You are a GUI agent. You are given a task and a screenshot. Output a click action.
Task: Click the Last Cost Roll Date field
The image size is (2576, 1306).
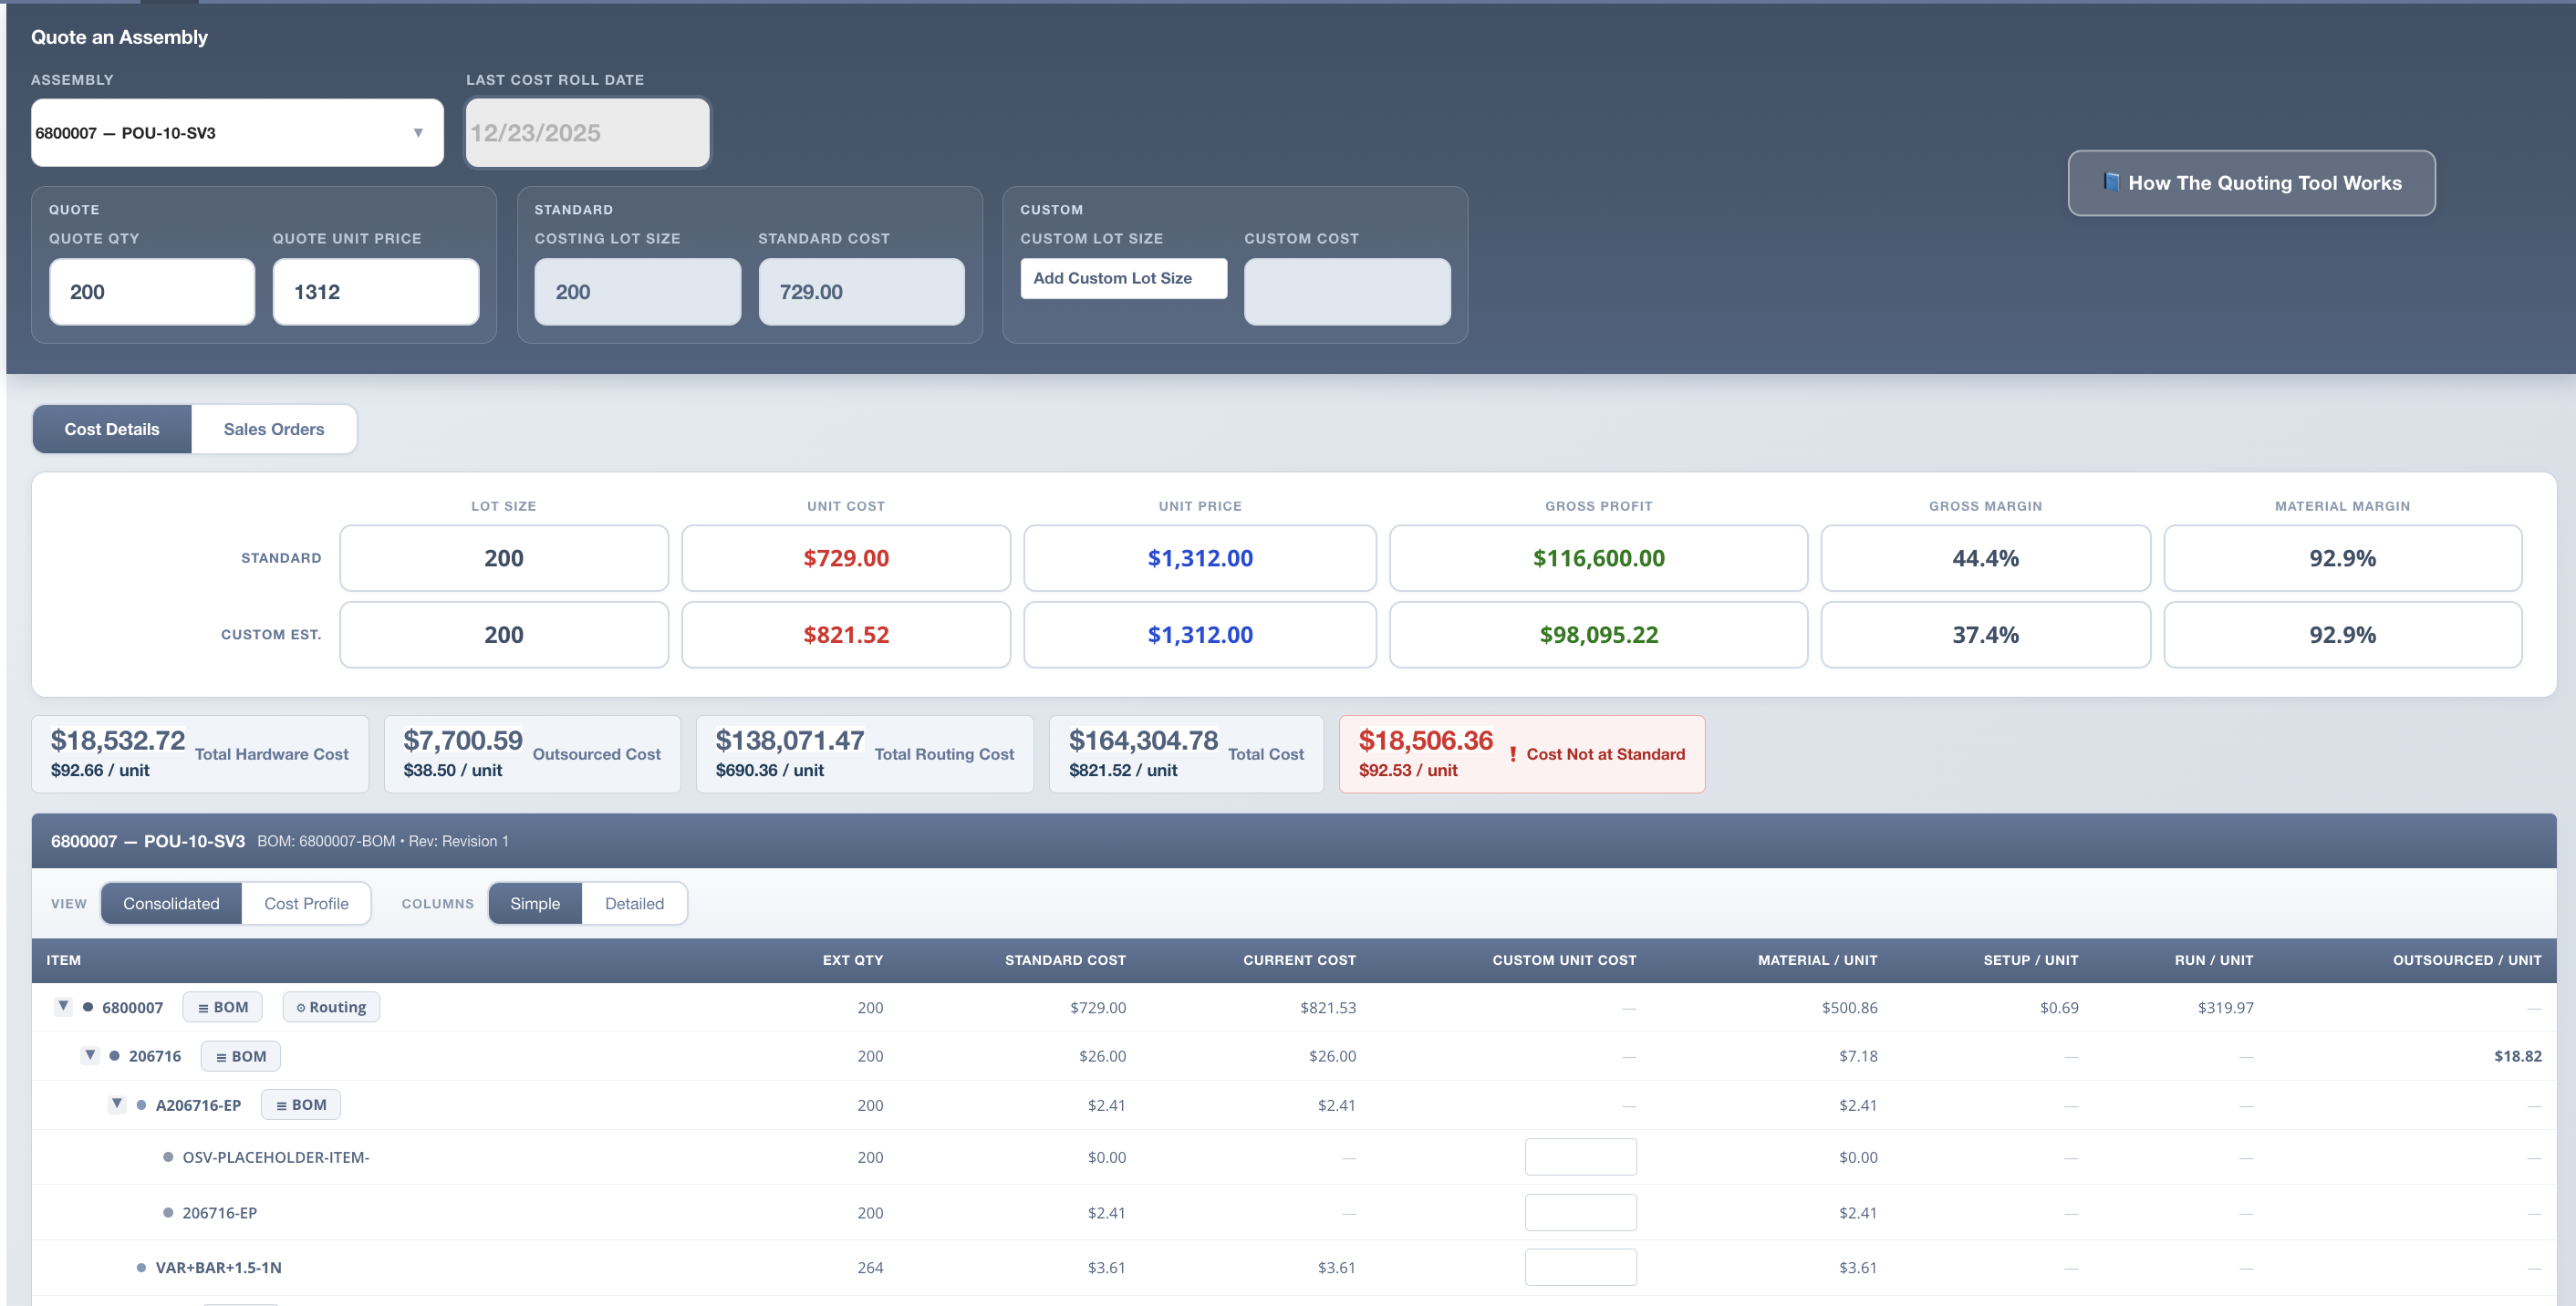[587, 132]
